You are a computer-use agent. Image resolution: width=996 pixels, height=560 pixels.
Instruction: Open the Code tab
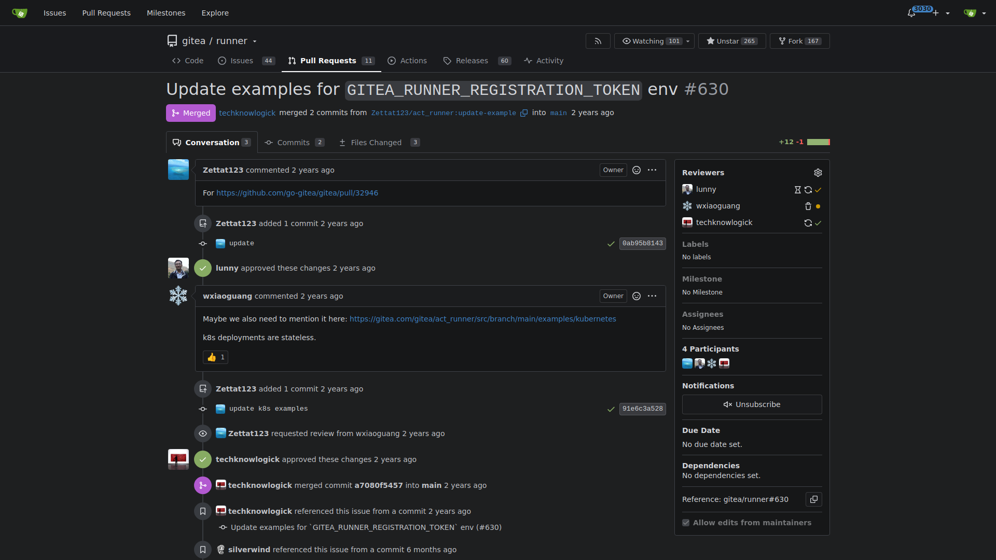(x=188, y=61)
